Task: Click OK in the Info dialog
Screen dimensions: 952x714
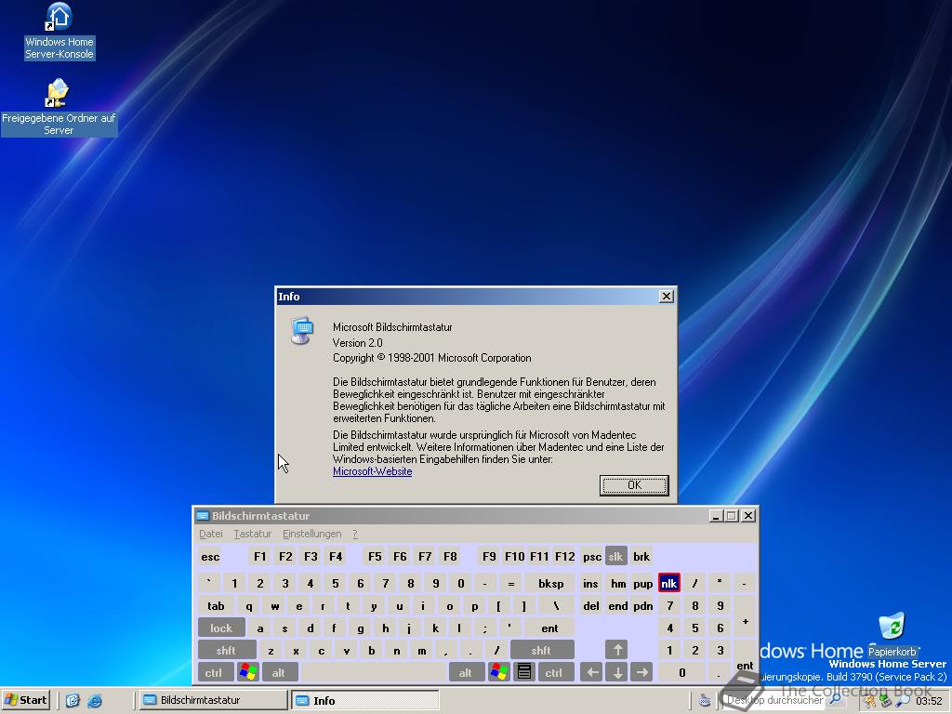Action: point(634,484)
